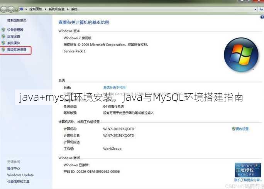Click the Service Pack 1 text
The width and height of the screenshot is (264, 189).
click(74, 51)
